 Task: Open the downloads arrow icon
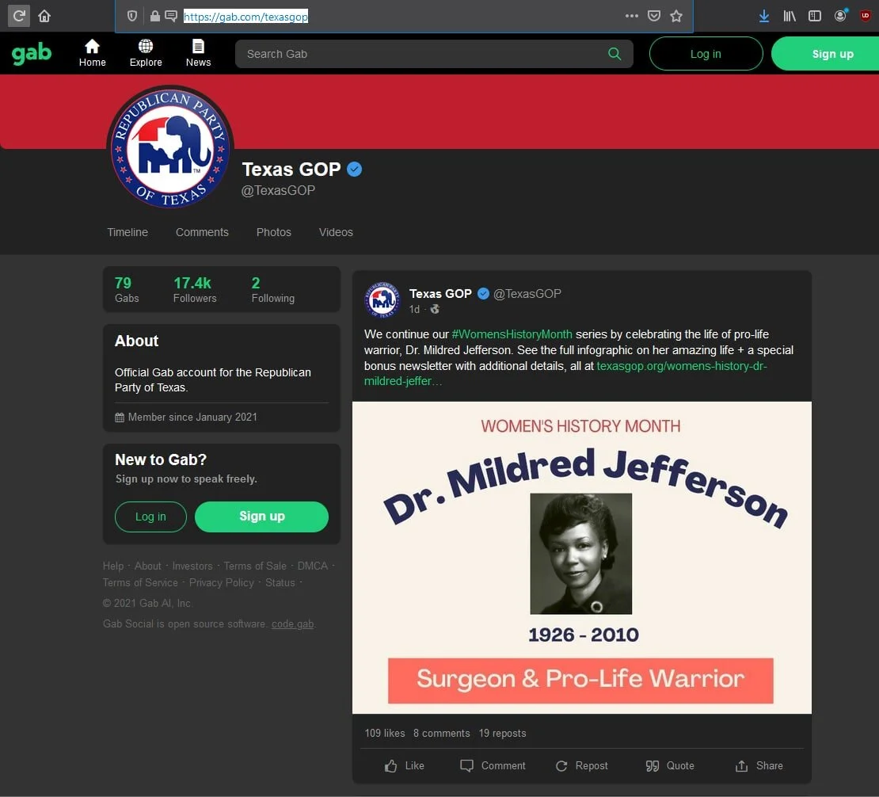[x=763, y=16]
